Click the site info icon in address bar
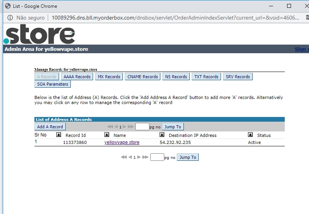The image size is (309, 214). [x=10, y=18]
